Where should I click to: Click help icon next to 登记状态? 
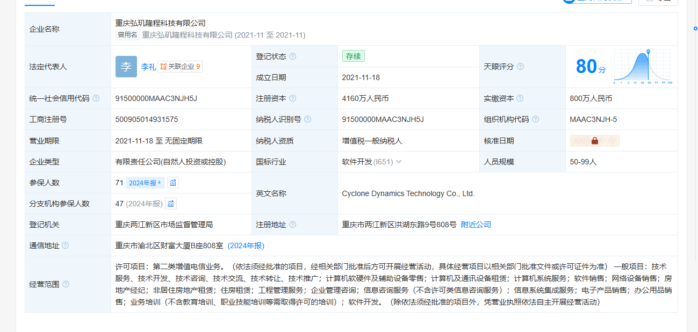point(293,56)
